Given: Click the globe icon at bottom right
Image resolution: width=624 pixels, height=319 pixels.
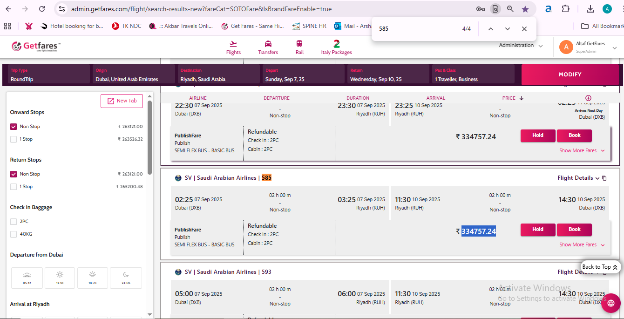Looking at the screenshot, I should (610, 303).
